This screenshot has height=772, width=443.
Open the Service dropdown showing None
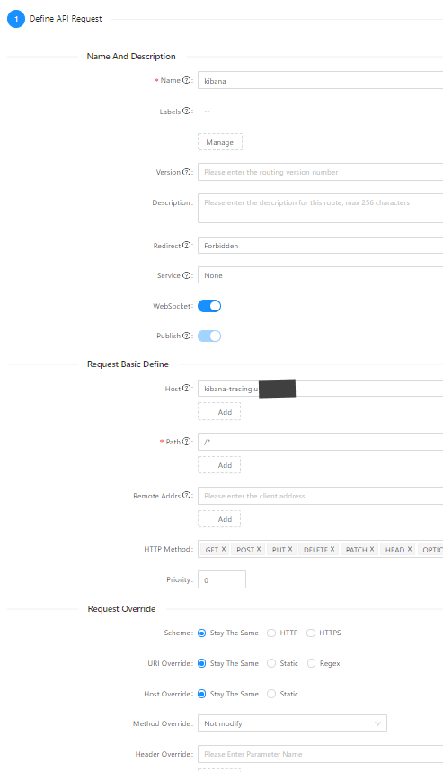320,275
